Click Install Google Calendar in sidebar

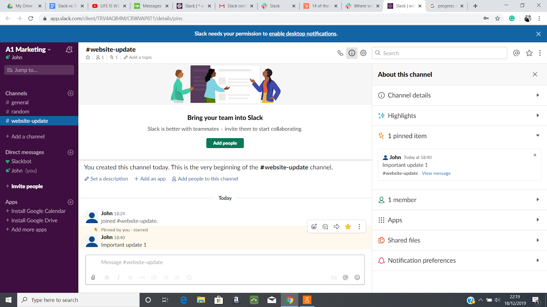36,211
